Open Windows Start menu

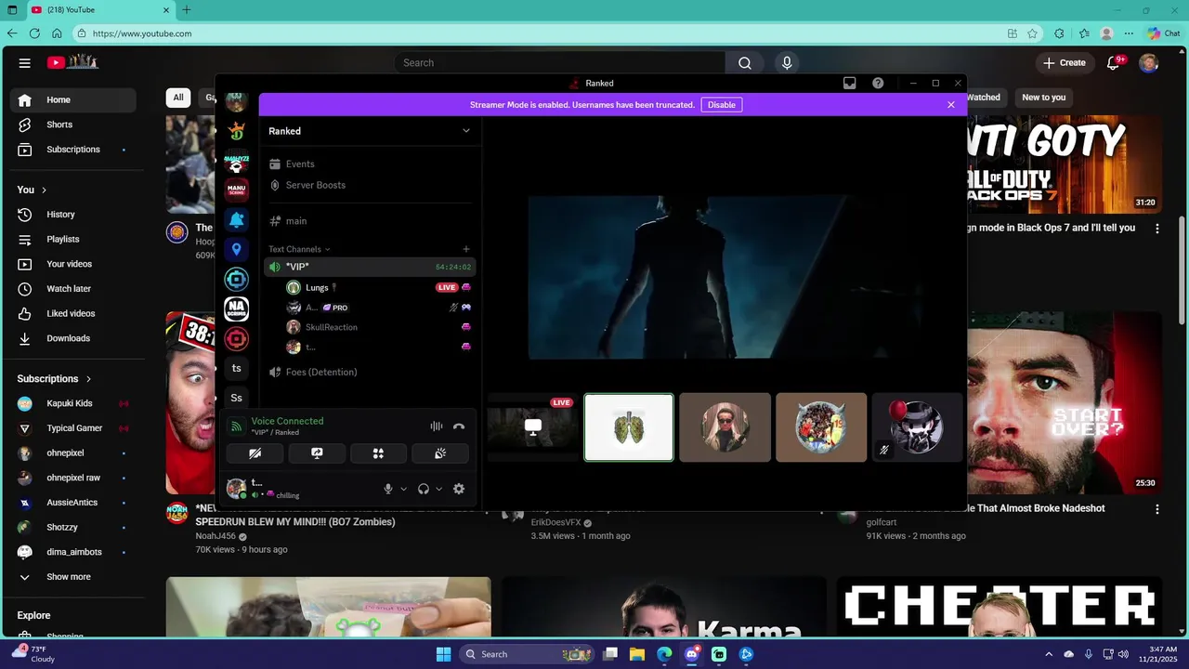[443, 654]
